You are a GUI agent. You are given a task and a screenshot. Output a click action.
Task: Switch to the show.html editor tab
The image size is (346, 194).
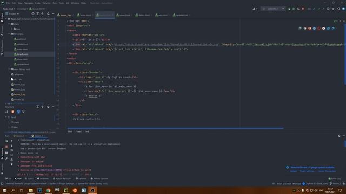[124, 15]
